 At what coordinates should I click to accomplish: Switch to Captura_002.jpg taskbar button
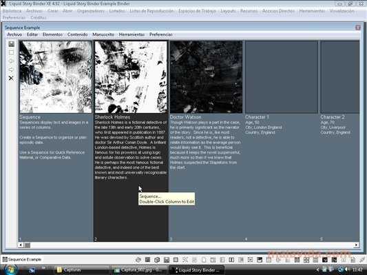[139, 270]
